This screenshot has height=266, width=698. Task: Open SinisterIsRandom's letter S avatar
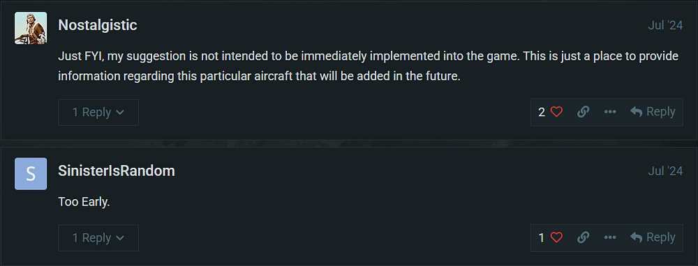click(31, 173)
